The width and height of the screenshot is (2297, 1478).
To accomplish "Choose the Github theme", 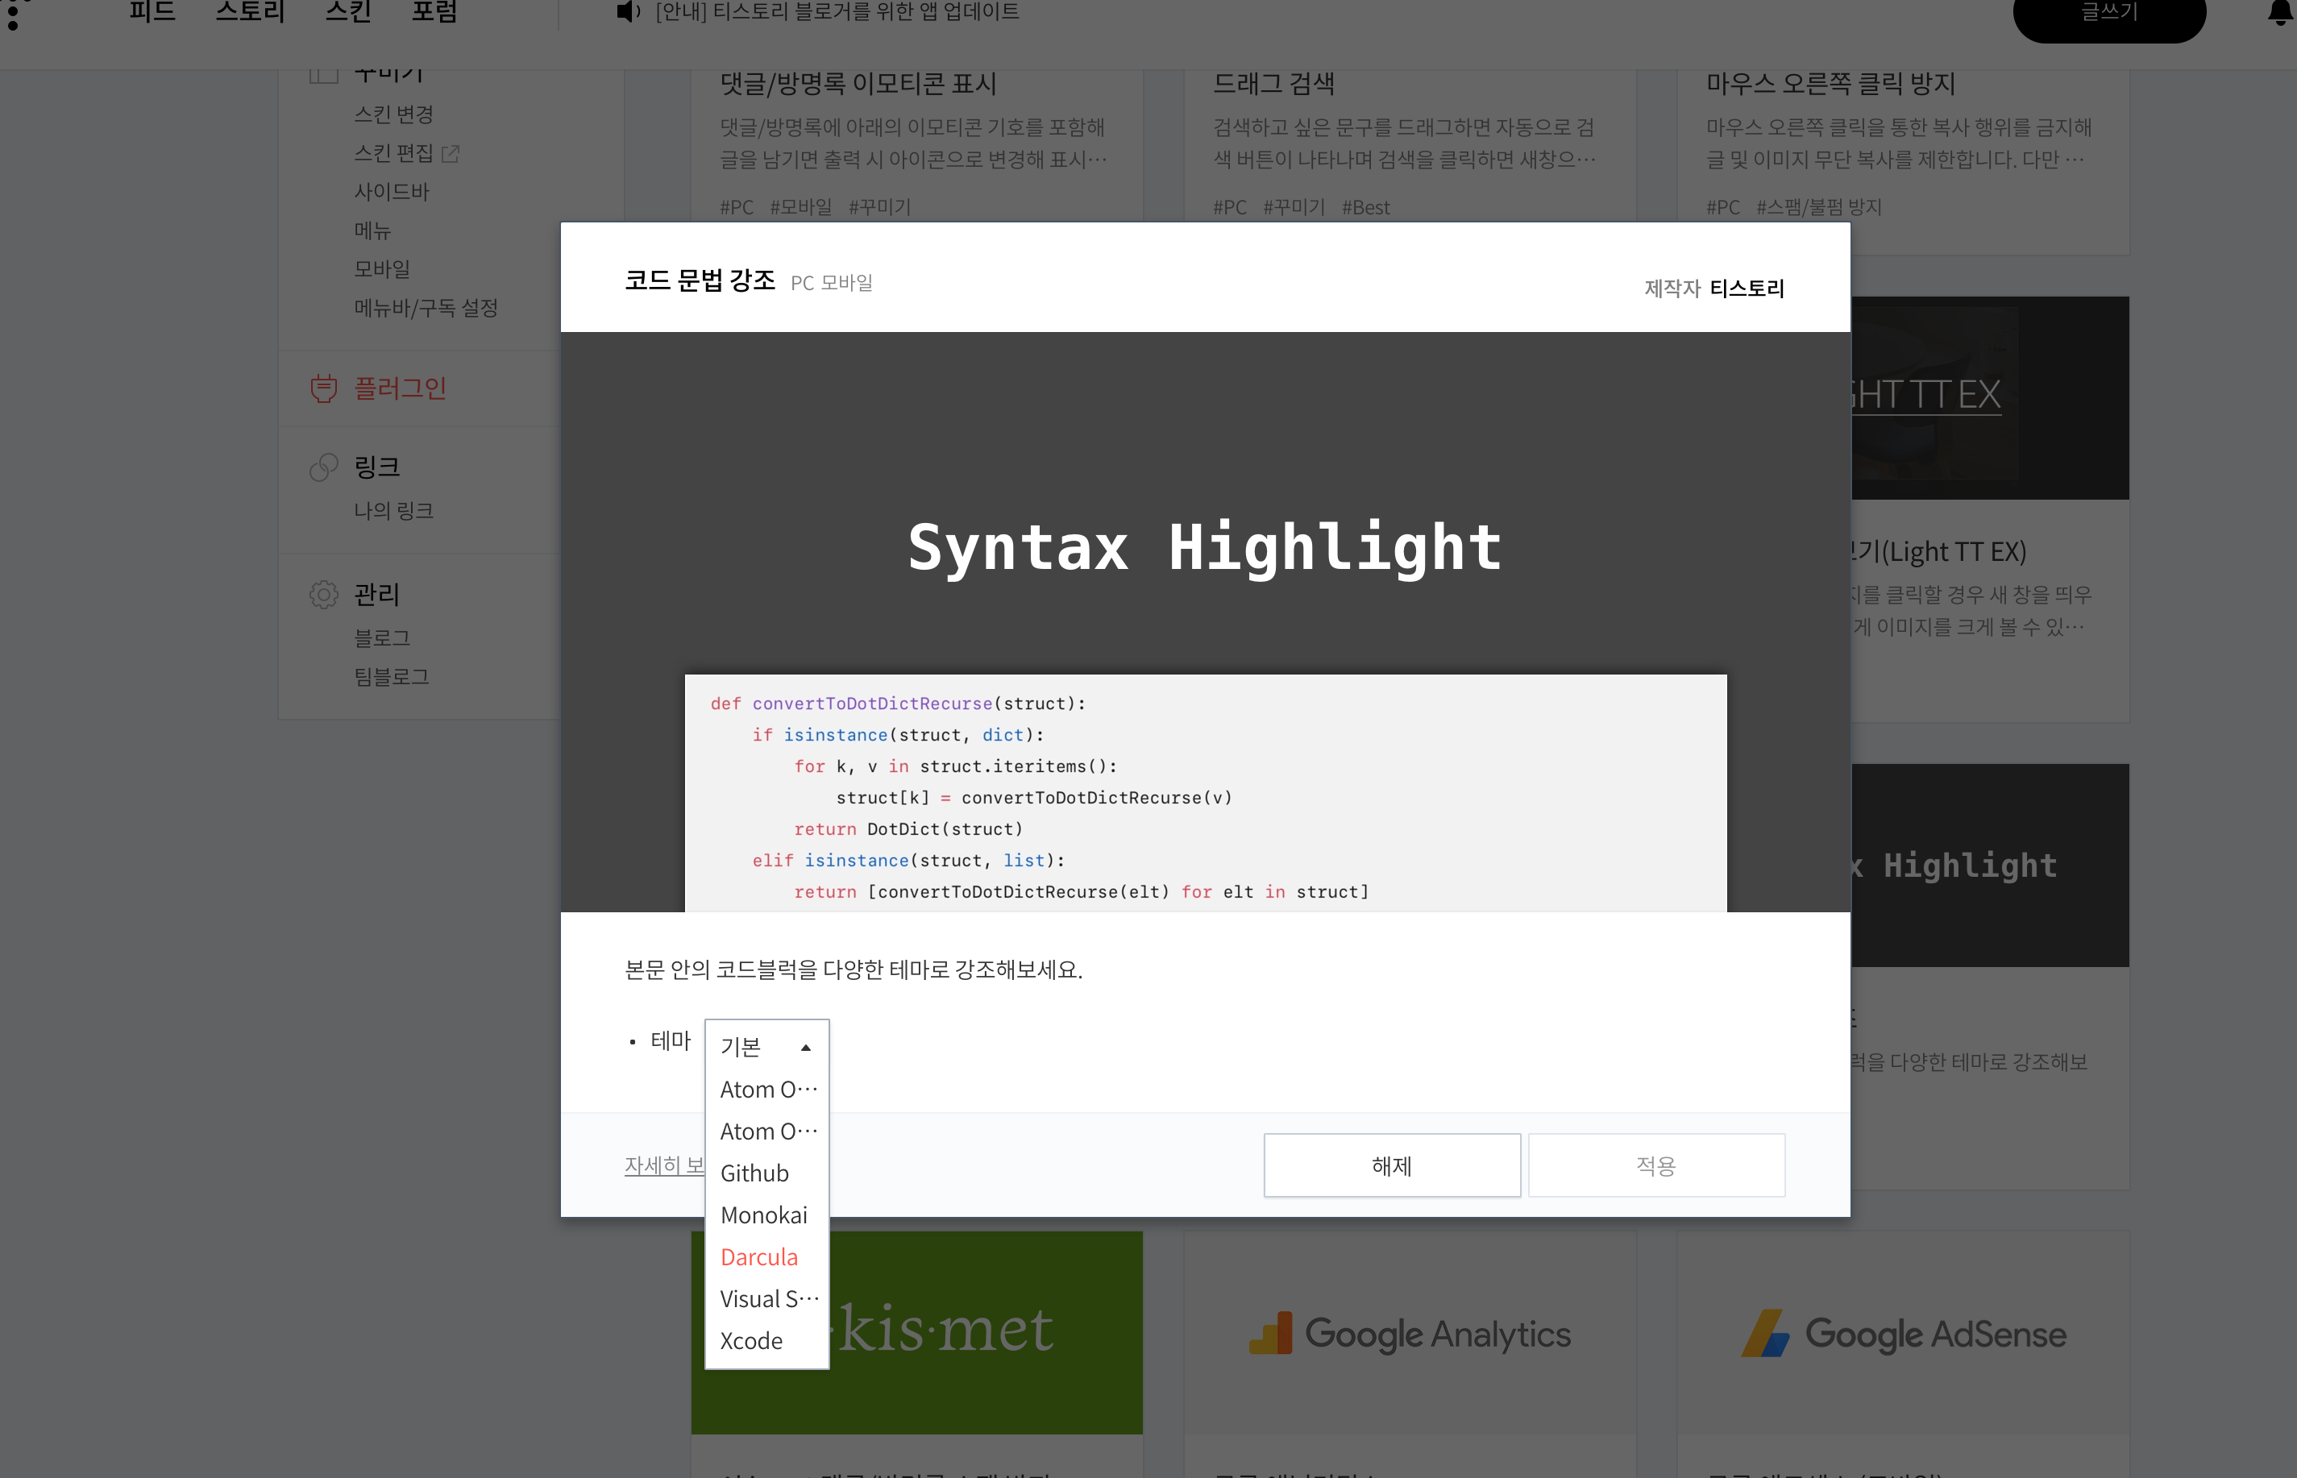I will (767, 1173).
